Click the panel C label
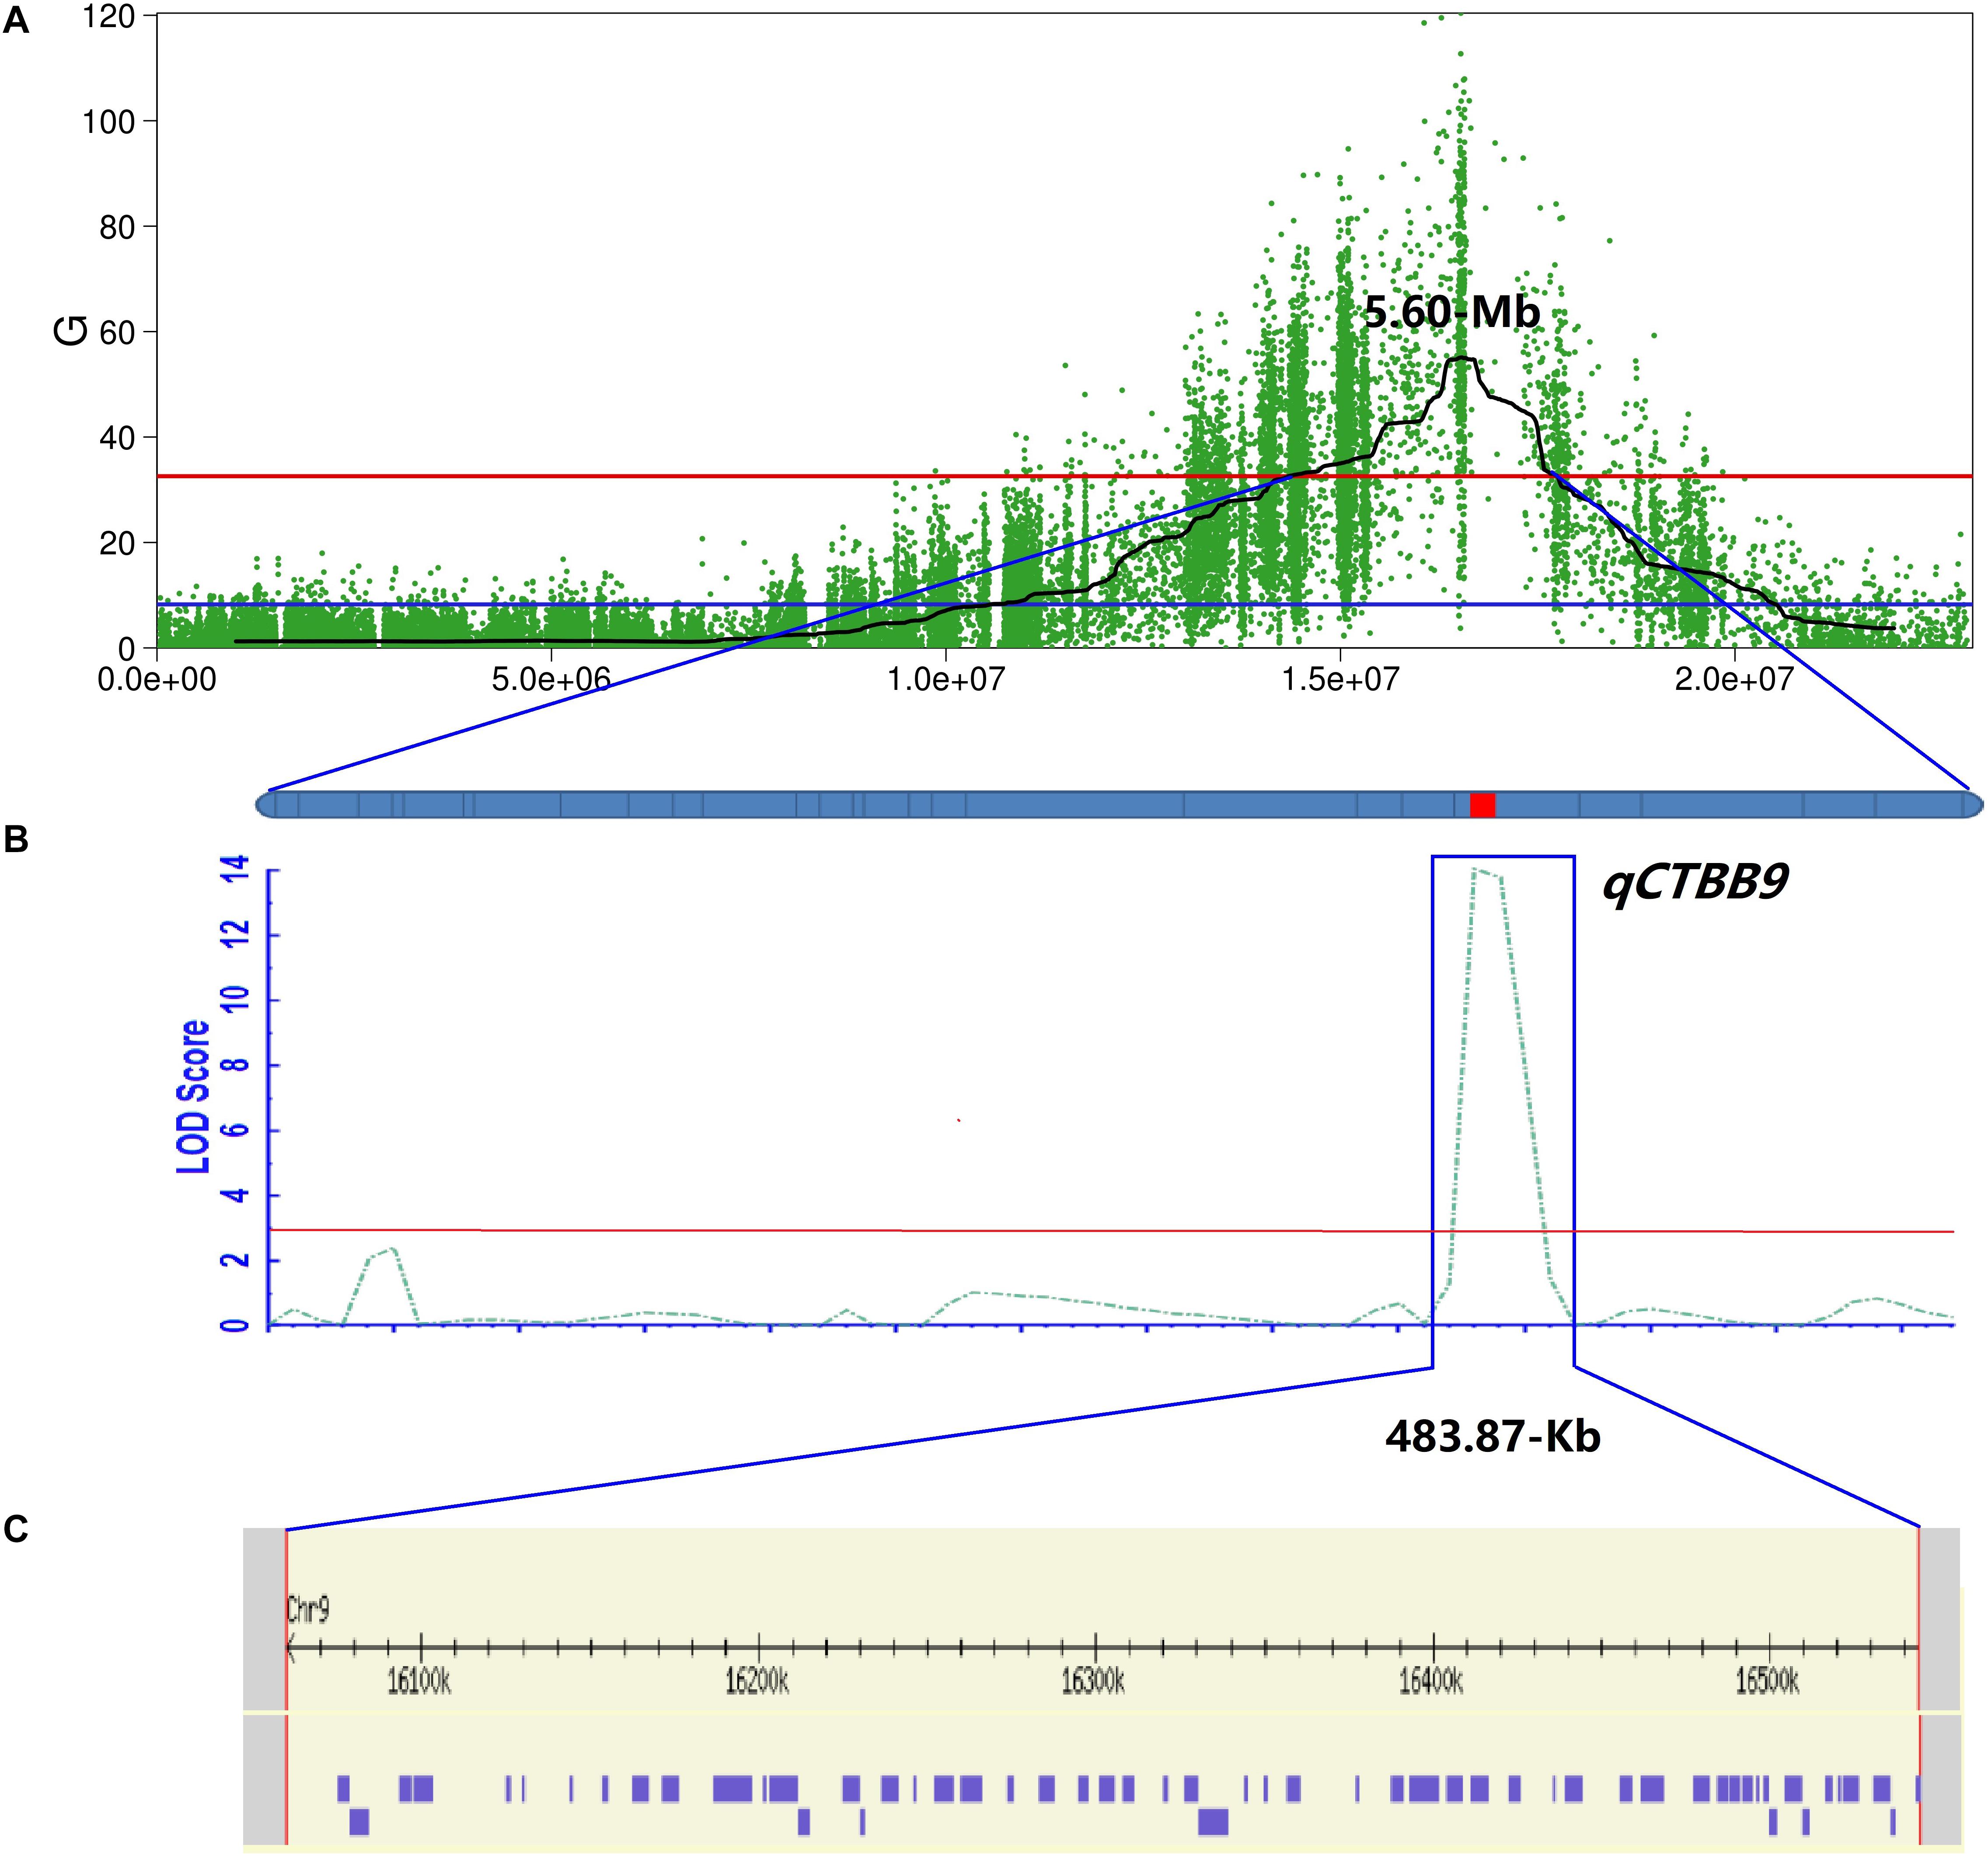This screenshot has height=1862, width=1988. pyautogui.click(x=16, y=1528)
